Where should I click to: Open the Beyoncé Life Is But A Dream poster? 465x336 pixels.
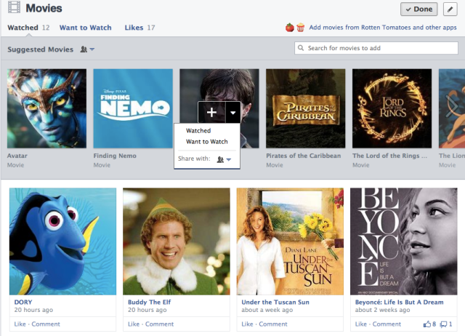click(404, 241)
